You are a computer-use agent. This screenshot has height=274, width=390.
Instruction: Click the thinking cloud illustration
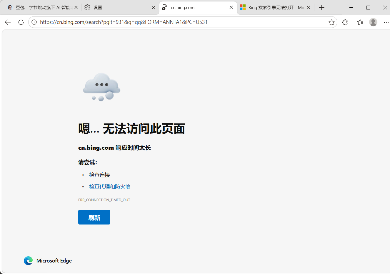tap(101, 87)
